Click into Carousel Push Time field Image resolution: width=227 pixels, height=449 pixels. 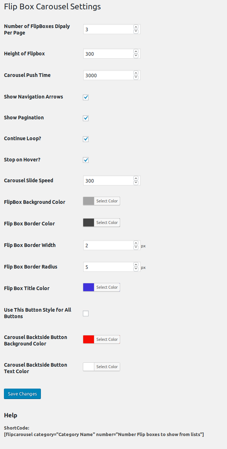point(108,75)
